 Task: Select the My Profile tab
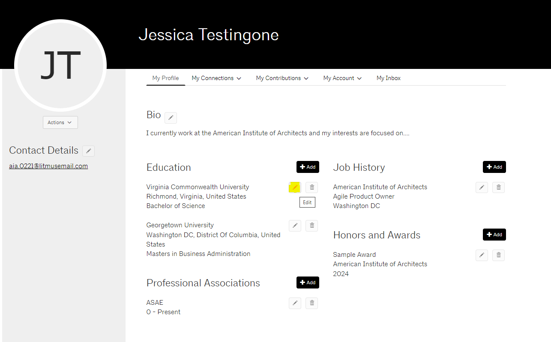(x=165, y=78)
